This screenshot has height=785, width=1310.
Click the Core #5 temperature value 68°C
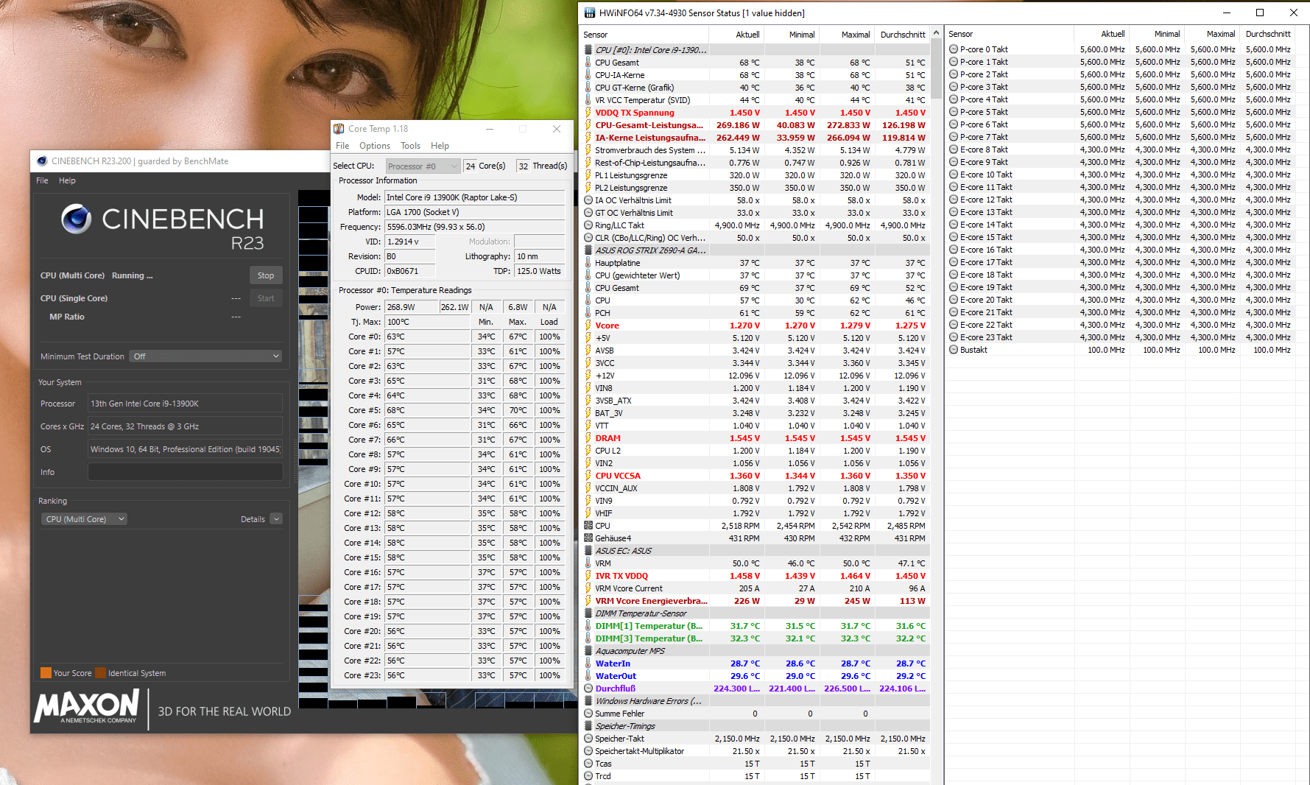pos(427,410)
